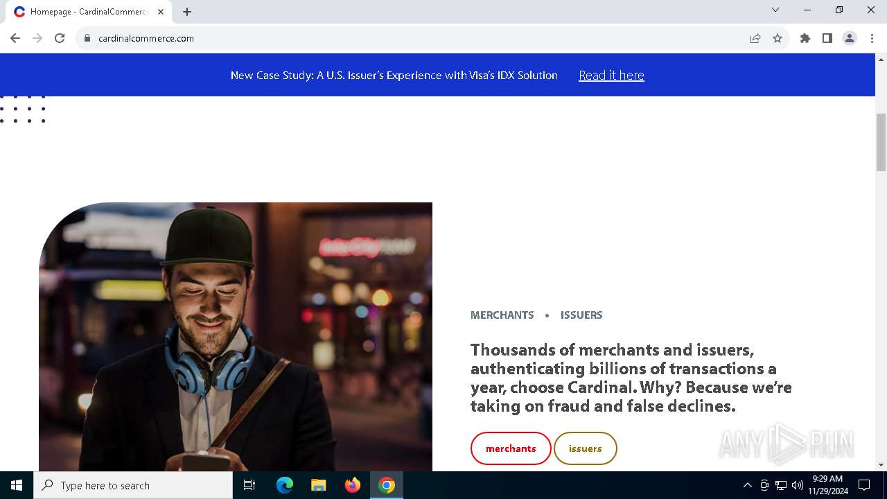887x499 pixels.
Task: Bookmark this page with the star icon
Action: click(778, 38)
